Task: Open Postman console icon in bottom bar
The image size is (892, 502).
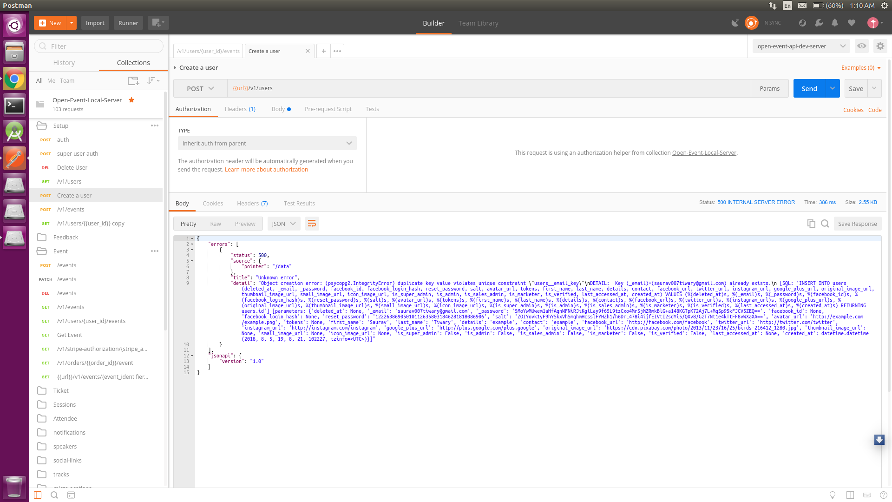Action: 71,495
